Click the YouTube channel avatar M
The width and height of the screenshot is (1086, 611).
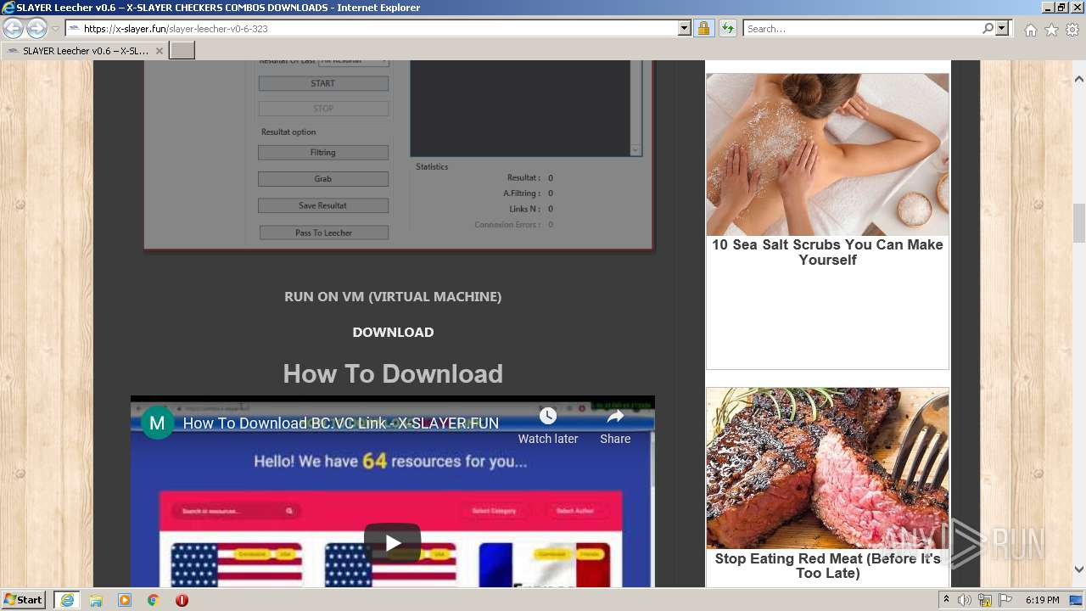coord(157,423)
